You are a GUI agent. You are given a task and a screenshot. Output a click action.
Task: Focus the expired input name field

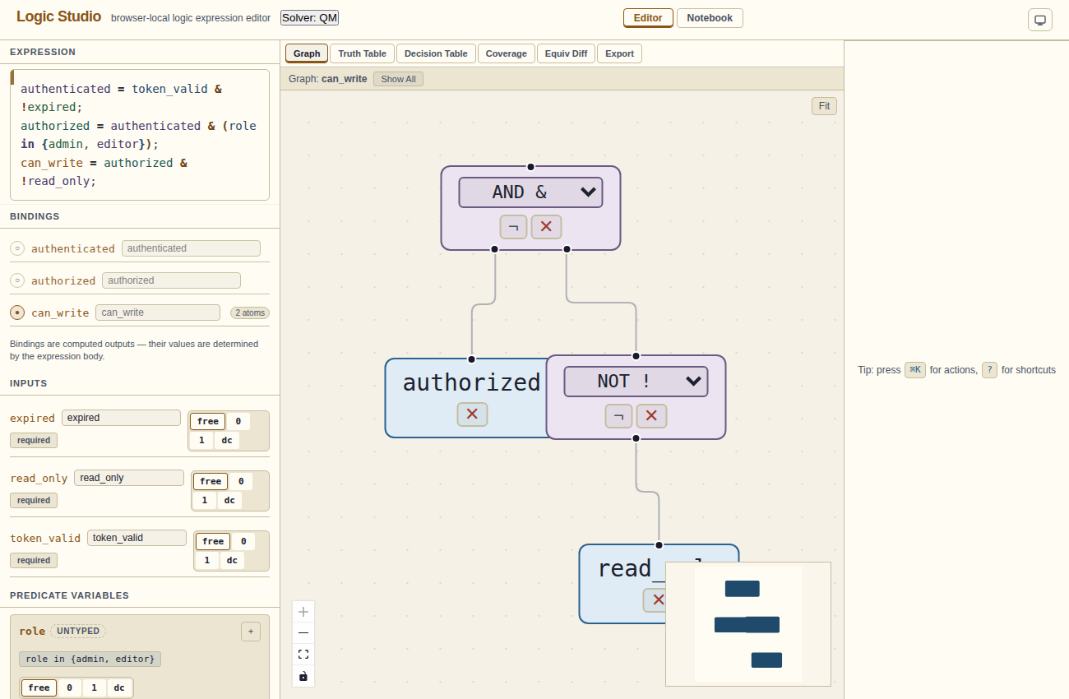(x=121, y=418)
